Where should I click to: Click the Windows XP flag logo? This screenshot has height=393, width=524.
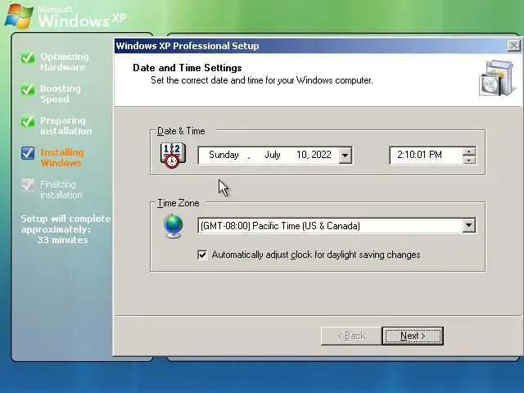(19, 16)
